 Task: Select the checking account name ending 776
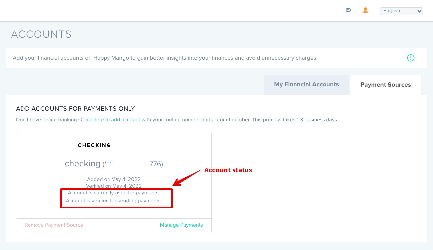click(114, 164)
